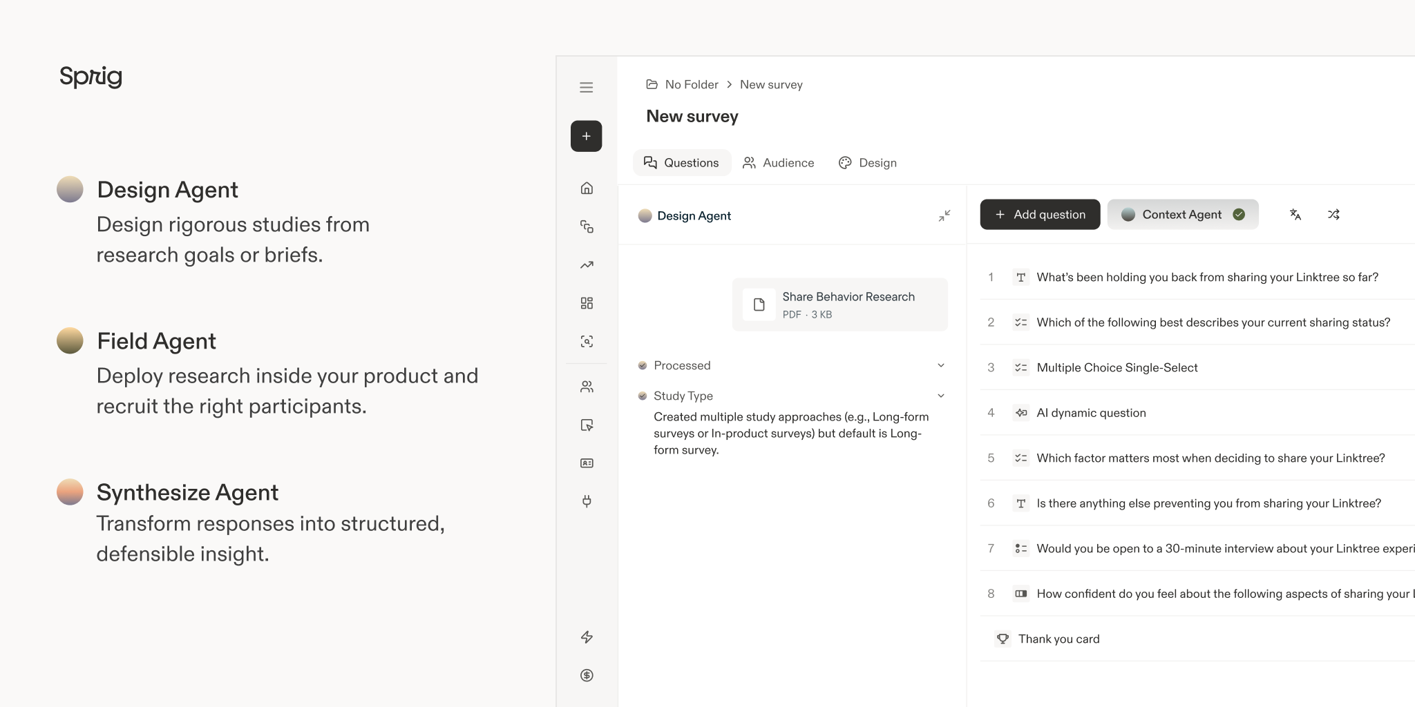Click the lightning bolt icon near bottom
This screenshot has height=707, width=1415.
[x=586, y=637]
